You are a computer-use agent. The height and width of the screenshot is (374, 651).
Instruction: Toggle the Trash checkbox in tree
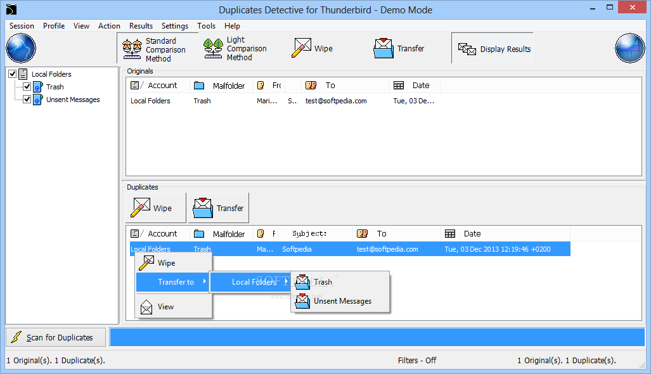coord(27,87)
